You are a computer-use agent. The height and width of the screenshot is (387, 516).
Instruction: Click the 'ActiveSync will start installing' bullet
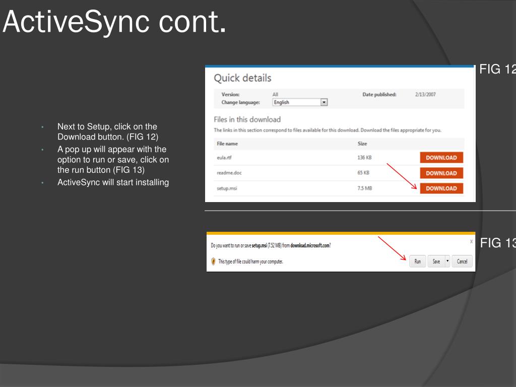click(x=113, y=182)
